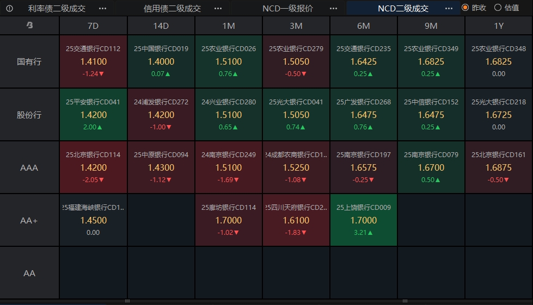Click the right drag handle on bottom bar
This screenshot has width=533, height=305.
[x=404, y=301]
